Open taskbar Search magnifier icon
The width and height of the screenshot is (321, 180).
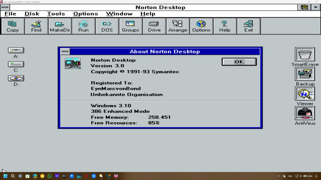coord(13,176)
